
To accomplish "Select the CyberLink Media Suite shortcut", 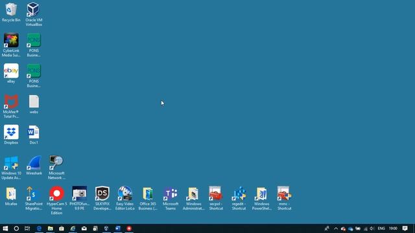I will pyautogui.click(x=11, y=45).
